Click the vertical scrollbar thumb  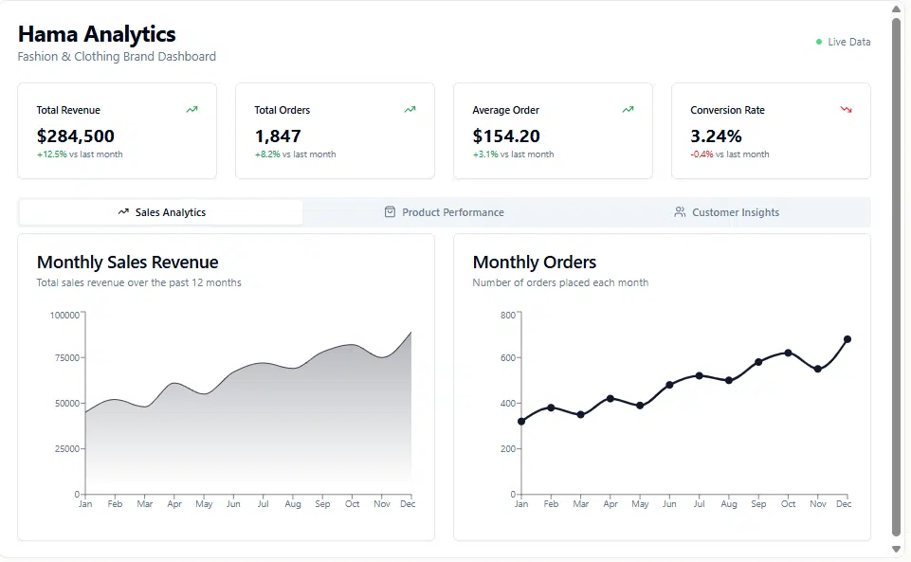pos(896,278)
